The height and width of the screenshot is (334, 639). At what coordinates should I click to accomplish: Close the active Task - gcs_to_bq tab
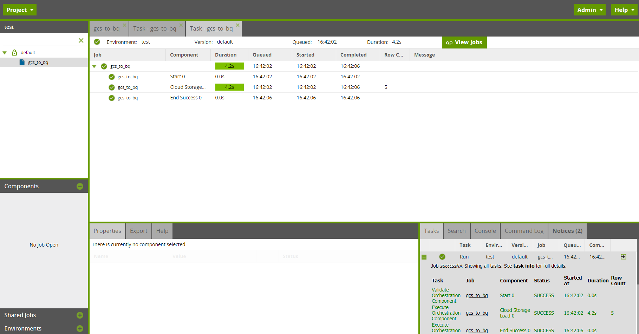(237, 25)
